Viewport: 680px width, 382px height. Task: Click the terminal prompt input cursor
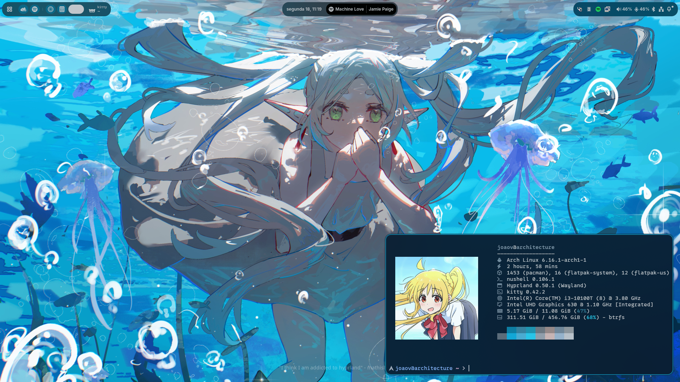pos(469,368)
